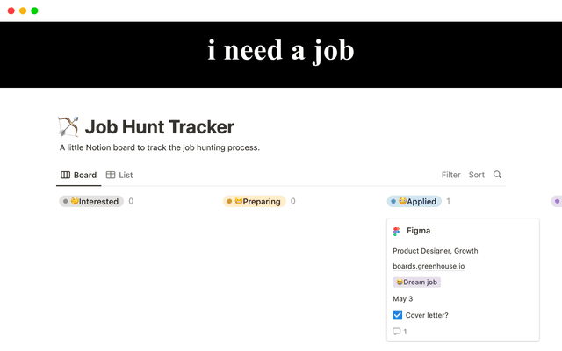Click the orange Preparing status dot
This screenshot has width=562, height=351.
(x=229, y=202)
